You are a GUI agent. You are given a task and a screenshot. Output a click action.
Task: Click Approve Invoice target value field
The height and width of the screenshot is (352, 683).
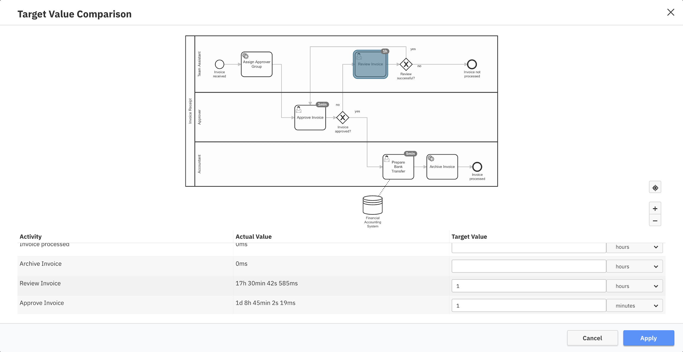pos(528,306)
